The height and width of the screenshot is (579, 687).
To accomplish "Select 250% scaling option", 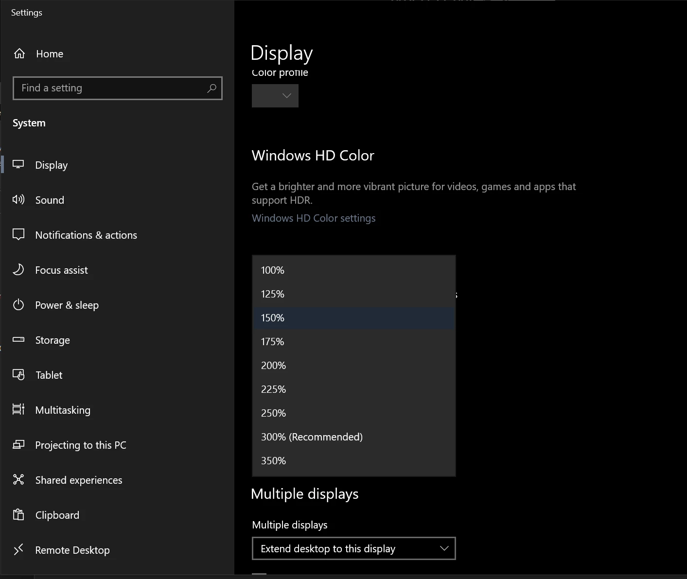I will pyautogui.click(x=354, y=413).
